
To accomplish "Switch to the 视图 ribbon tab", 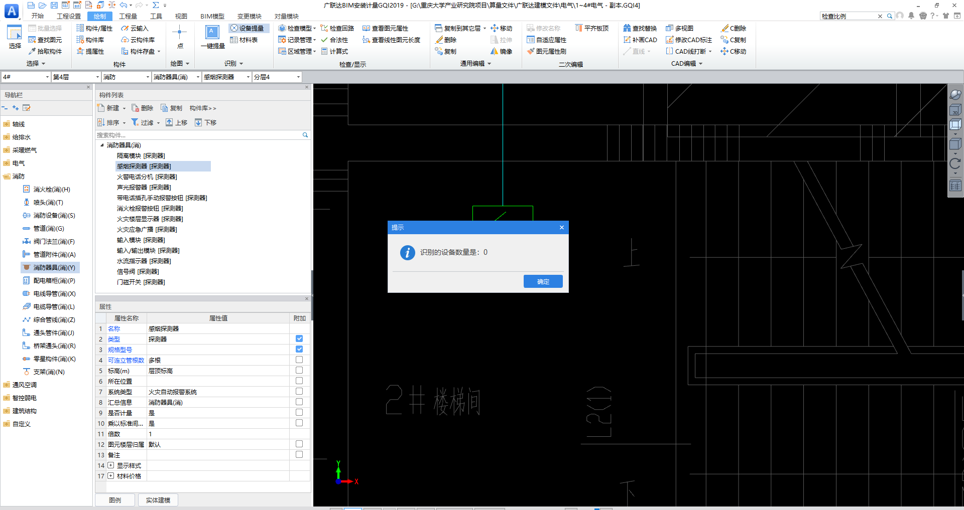I will pos(181,16).
